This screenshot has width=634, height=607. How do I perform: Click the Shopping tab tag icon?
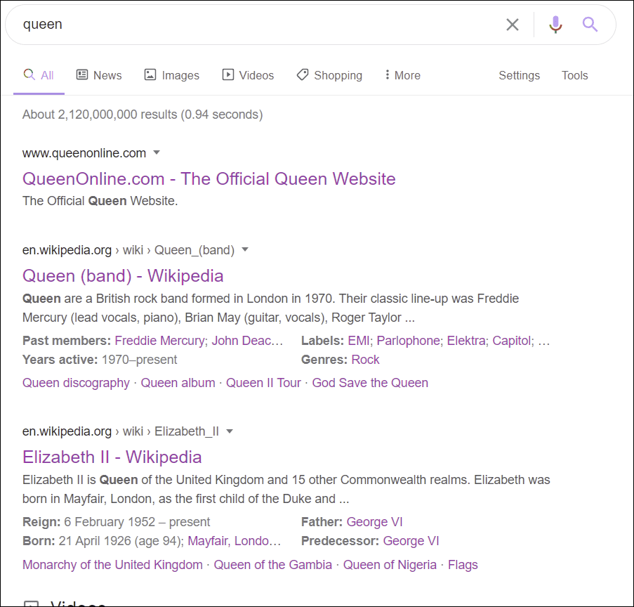pyautogui.click(x=303, y=74)
